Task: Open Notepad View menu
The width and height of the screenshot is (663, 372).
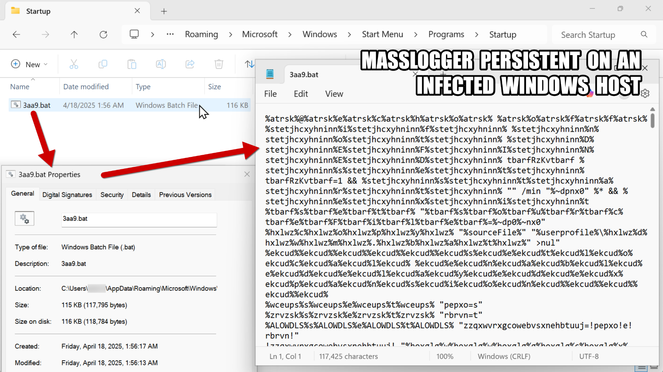Action: click(334, 94)
